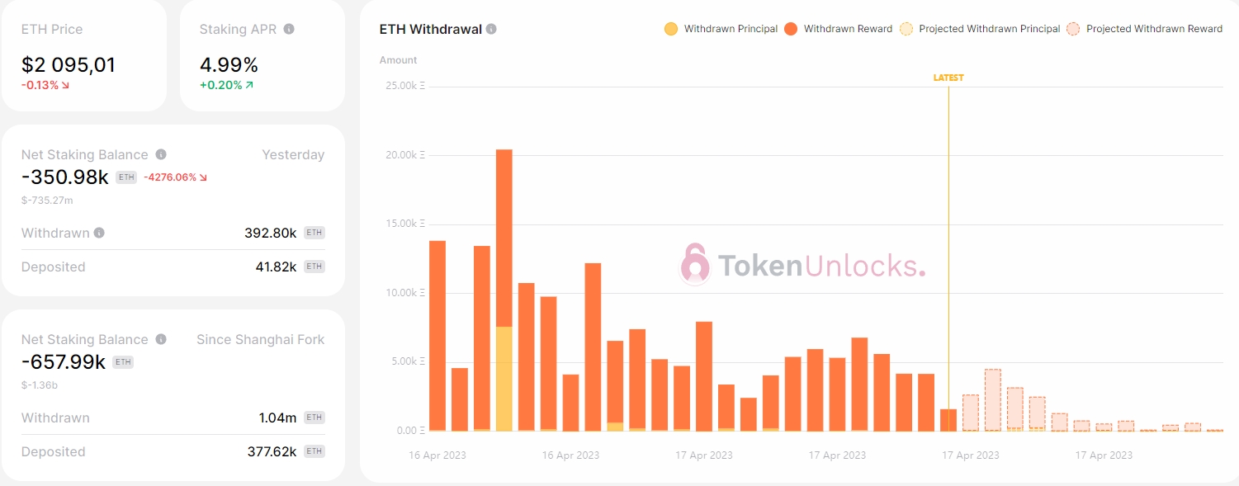
Task: Click the LATEST marker line on the chart
Action: pyautogui.click(x=949, y=248)
